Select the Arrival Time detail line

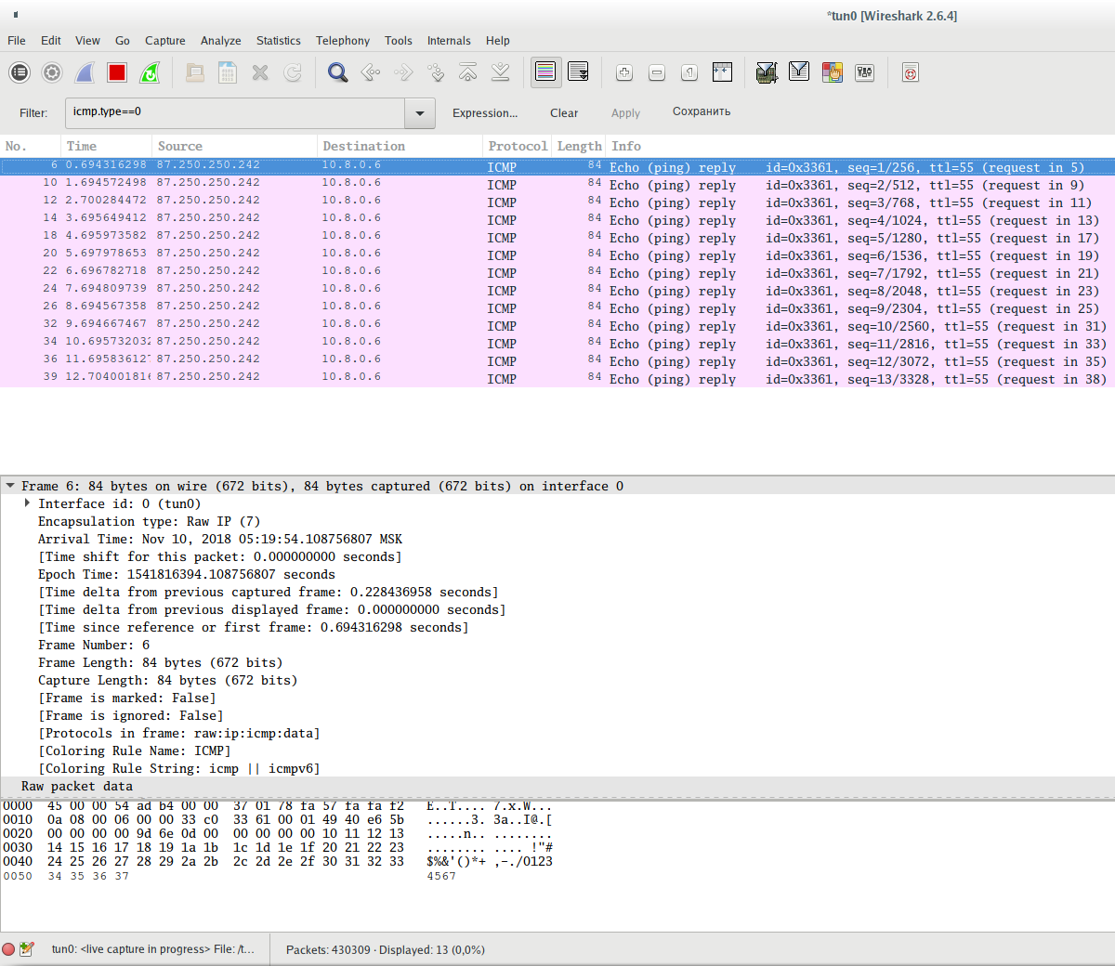coord(219,540)
